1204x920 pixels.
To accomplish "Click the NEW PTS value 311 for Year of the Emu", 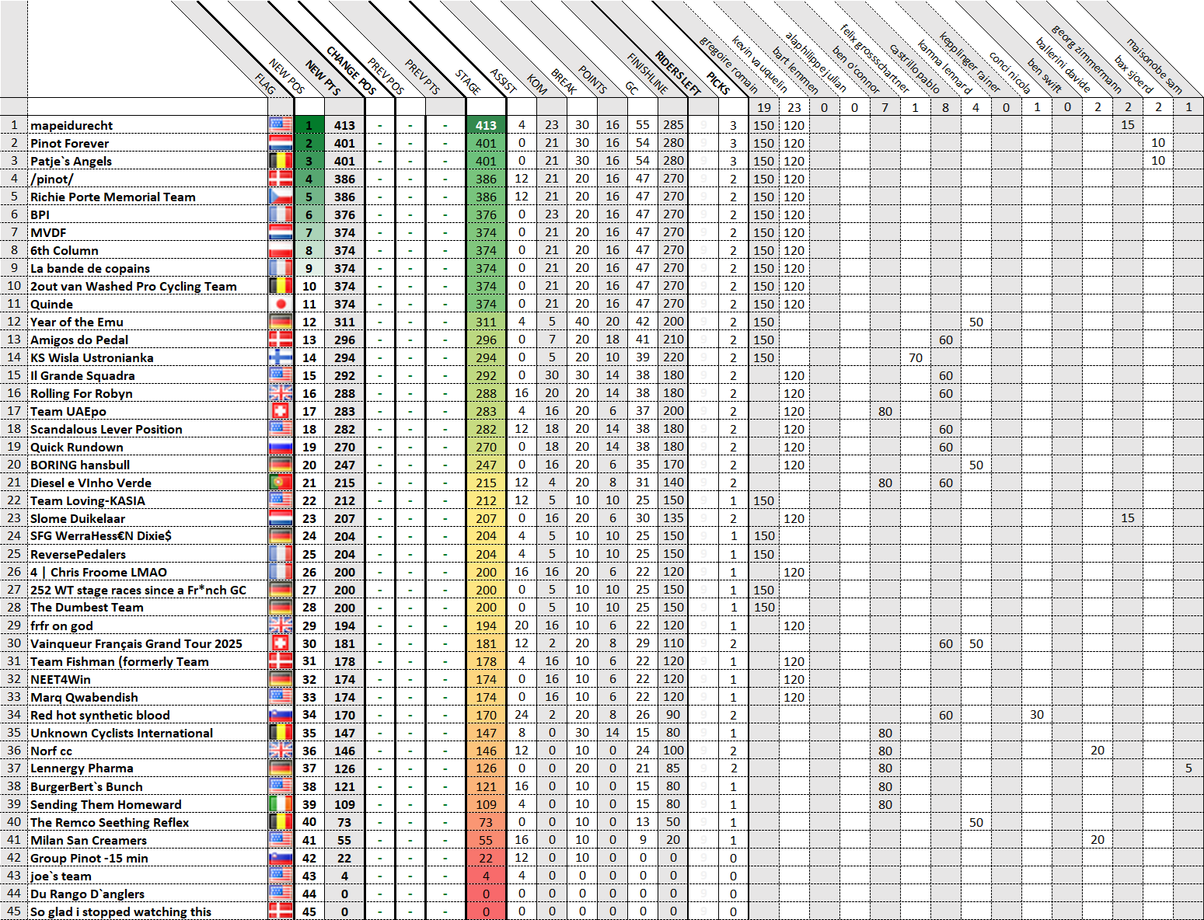I will 344,322.
